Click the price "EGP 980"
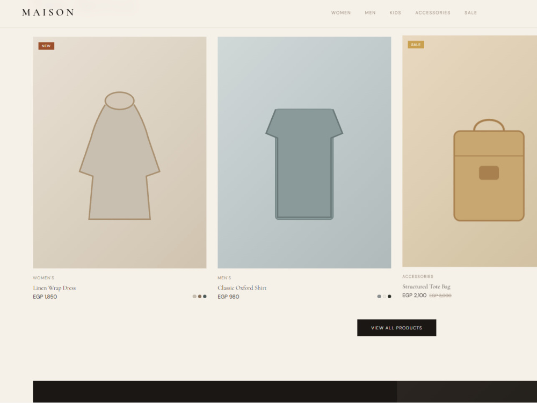 [x=228, y=297]
